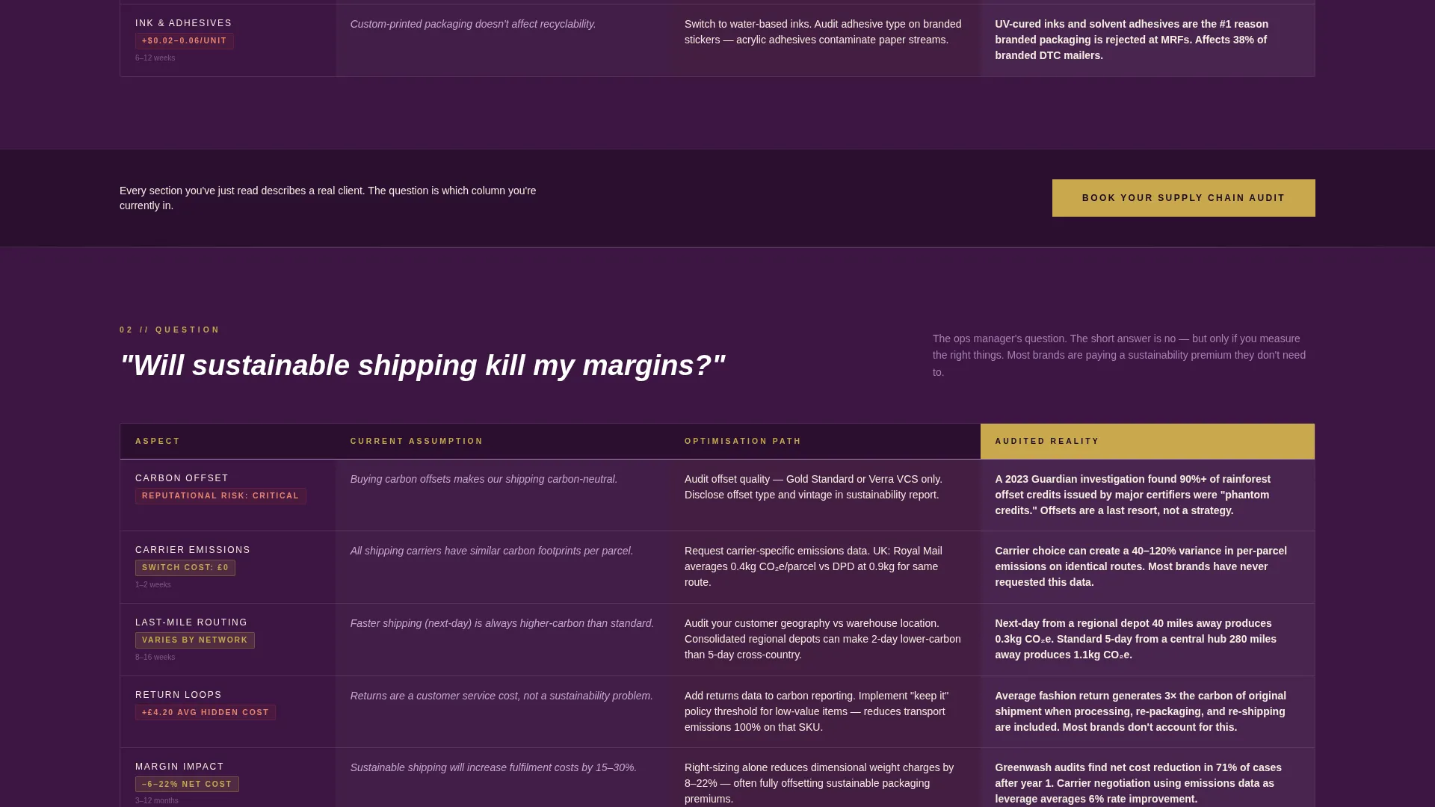Click the fashion return 3× carbon text
This screenshot has width=1435, height=807.
[1141, 711]
